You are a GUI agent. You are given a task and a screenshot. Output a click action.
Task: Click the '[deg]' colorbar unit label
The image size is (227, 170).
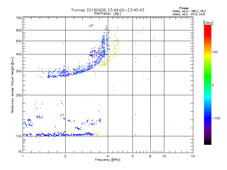pos(208,23)
